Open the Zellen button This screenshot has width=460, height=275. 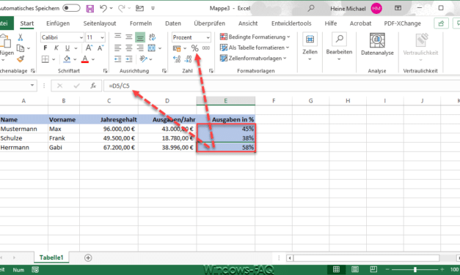(x=310, y=47)
